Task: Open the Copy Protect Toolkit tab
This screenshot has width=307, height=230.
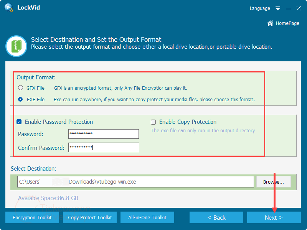Action: [x=90, y=217]
